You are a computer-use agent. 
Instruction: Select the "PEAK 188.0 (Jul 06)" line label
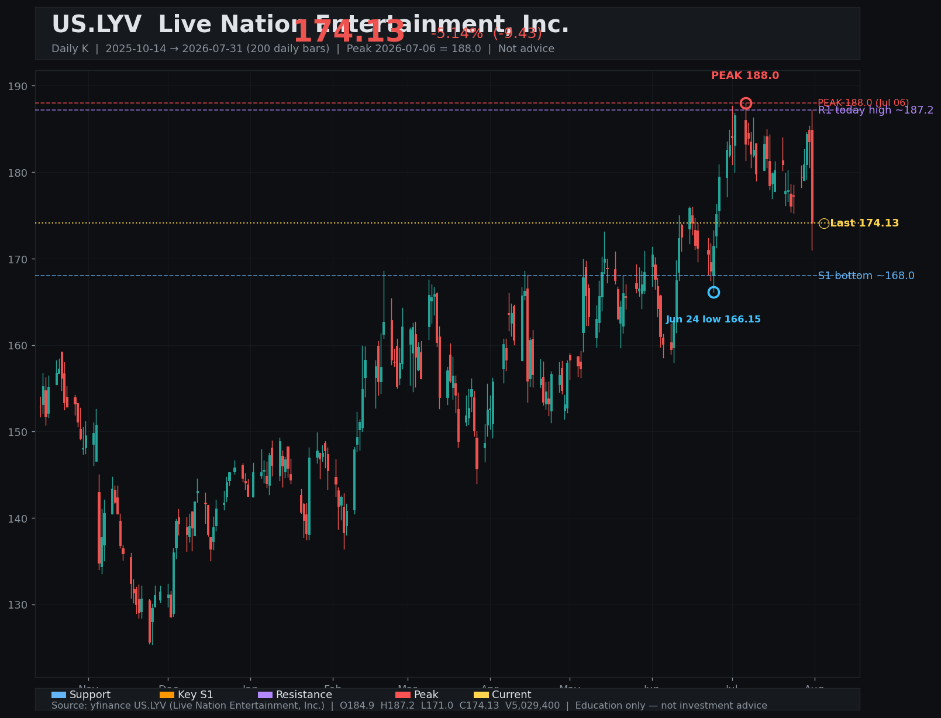863,103
